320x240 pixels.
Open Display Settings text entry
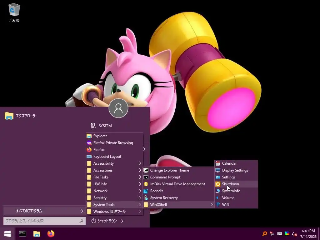point(235,170)
